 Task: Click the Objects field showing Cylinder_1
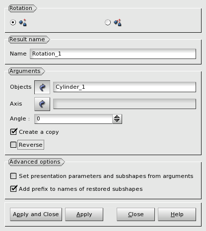coord(125,87)
